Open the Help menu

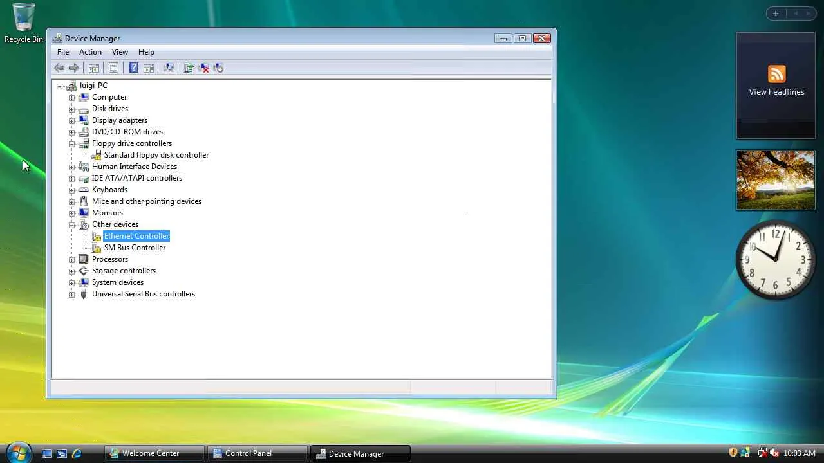pyautogui.click(x=146, y=52)
